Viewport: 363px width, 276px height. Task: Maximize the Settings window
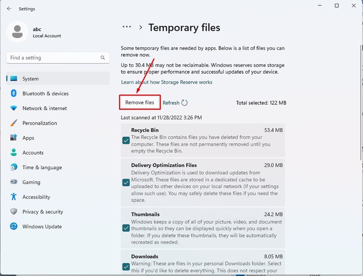[x=337, y=5]
